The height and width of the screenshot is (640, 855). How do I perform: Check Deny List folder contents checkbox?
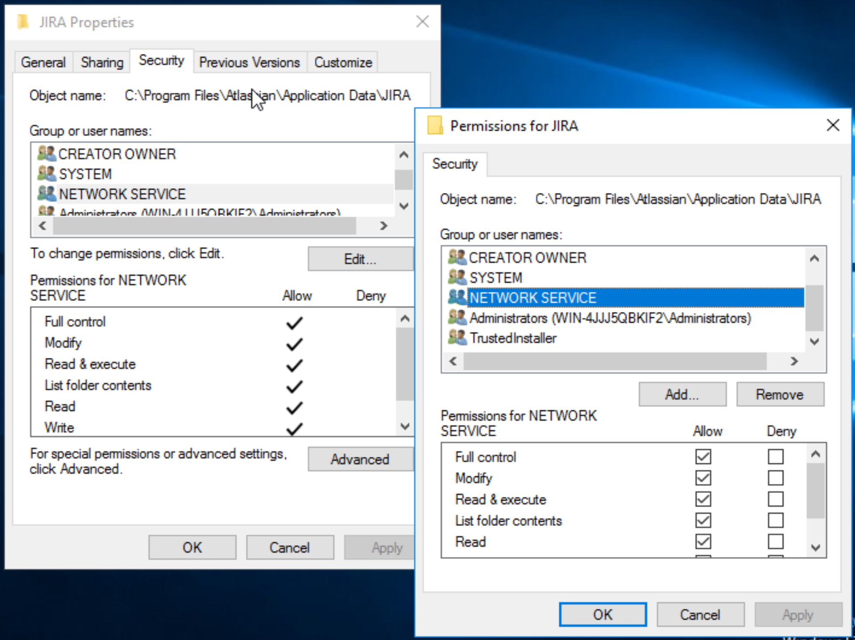point(776,520)
